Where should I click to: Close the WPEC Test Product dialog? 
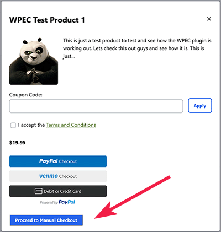coord(209,19)
